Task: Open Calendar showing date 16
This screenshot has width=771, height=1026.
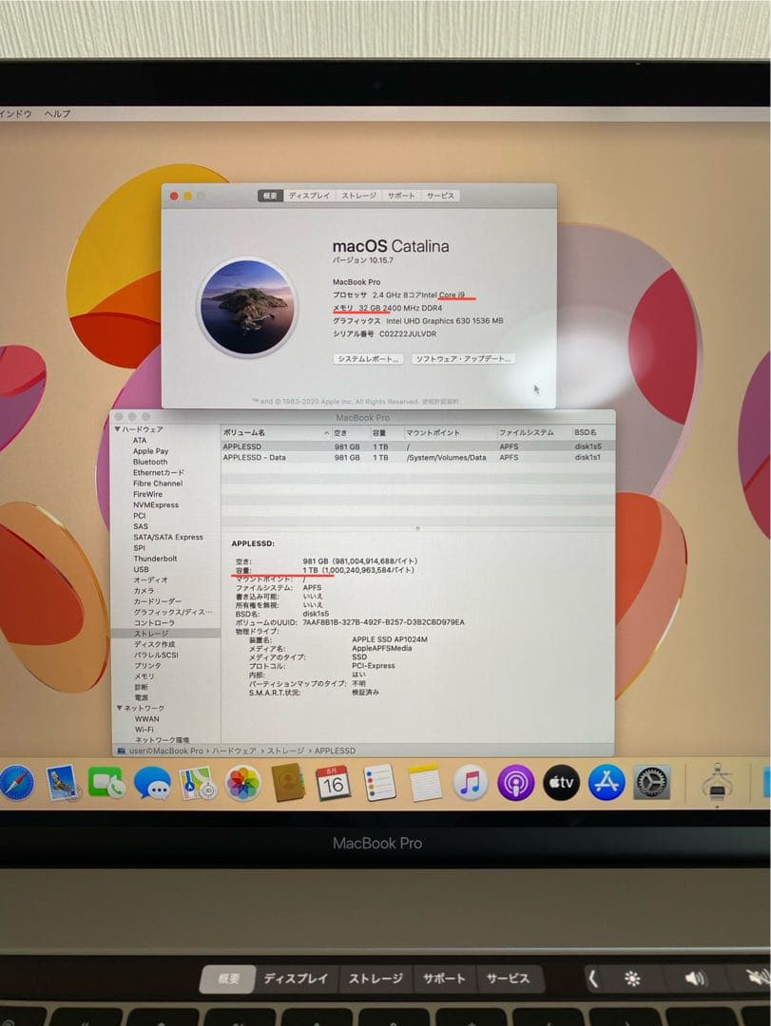Action: 334,783
